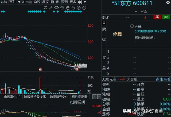Viewport: 171px width, 117px height.
Task: Click the 预计复牌时间 label
Action: (x=145, y=38)
